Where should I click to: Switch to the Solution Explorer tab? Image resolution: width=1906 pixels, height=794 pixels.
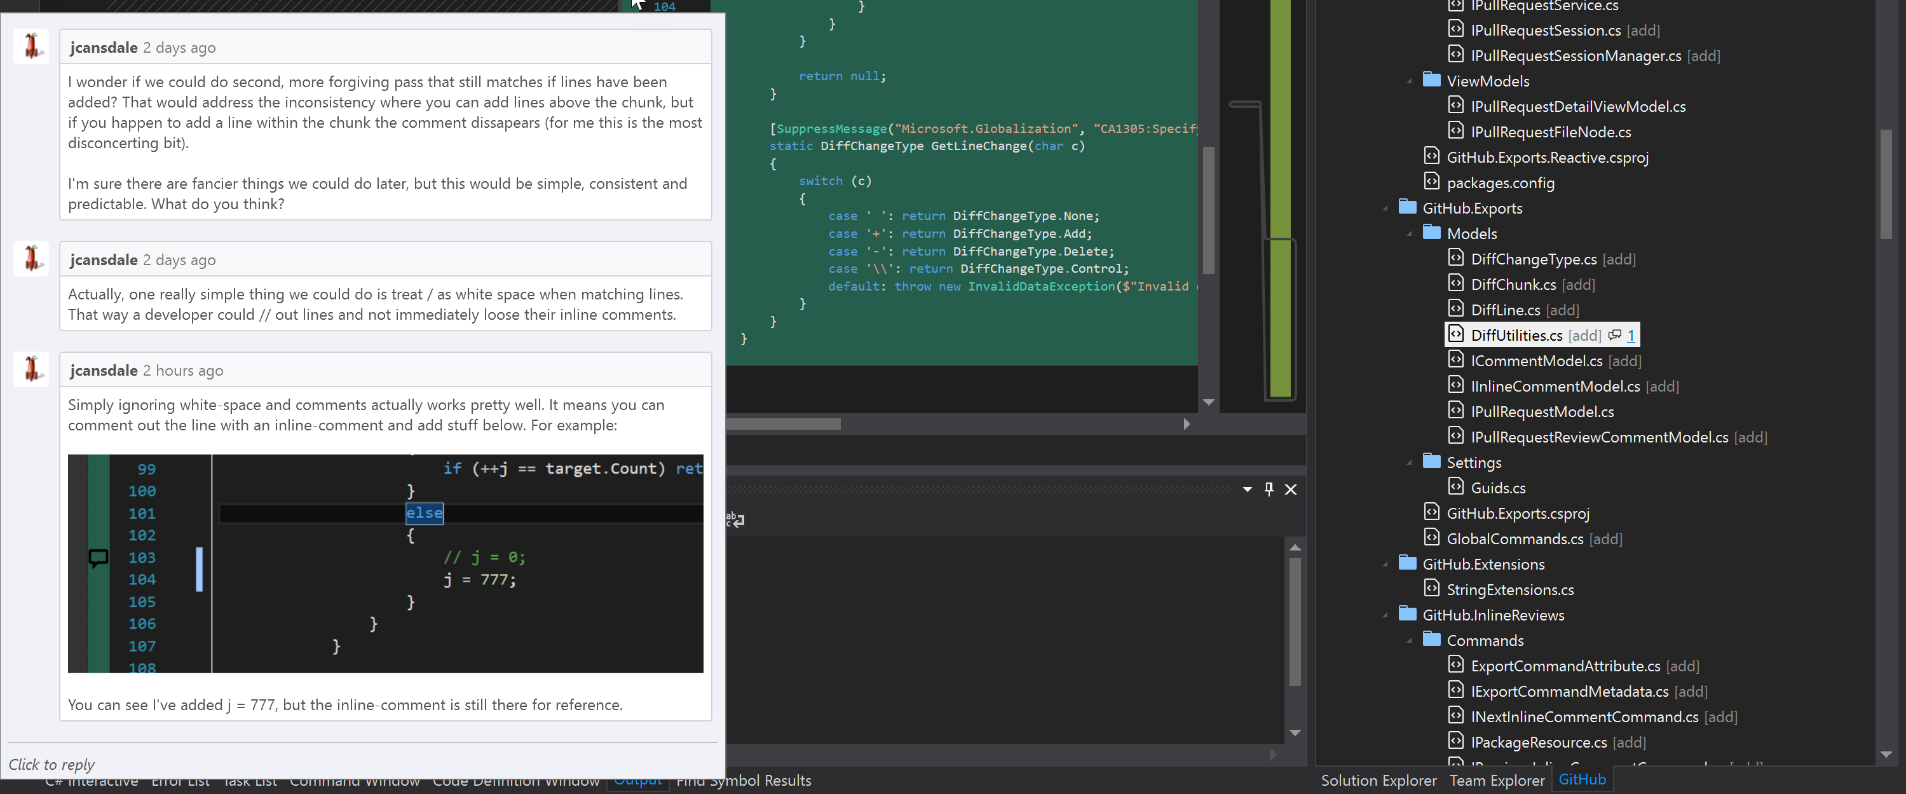click(x=1378, y=780)
